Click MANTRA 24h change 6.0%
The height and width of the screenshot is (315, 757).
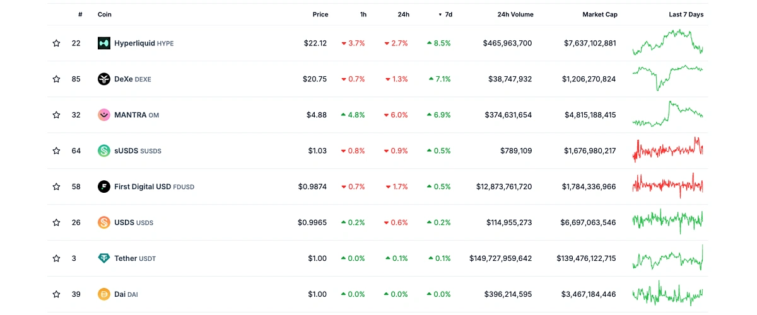click(x=396, y=115)
